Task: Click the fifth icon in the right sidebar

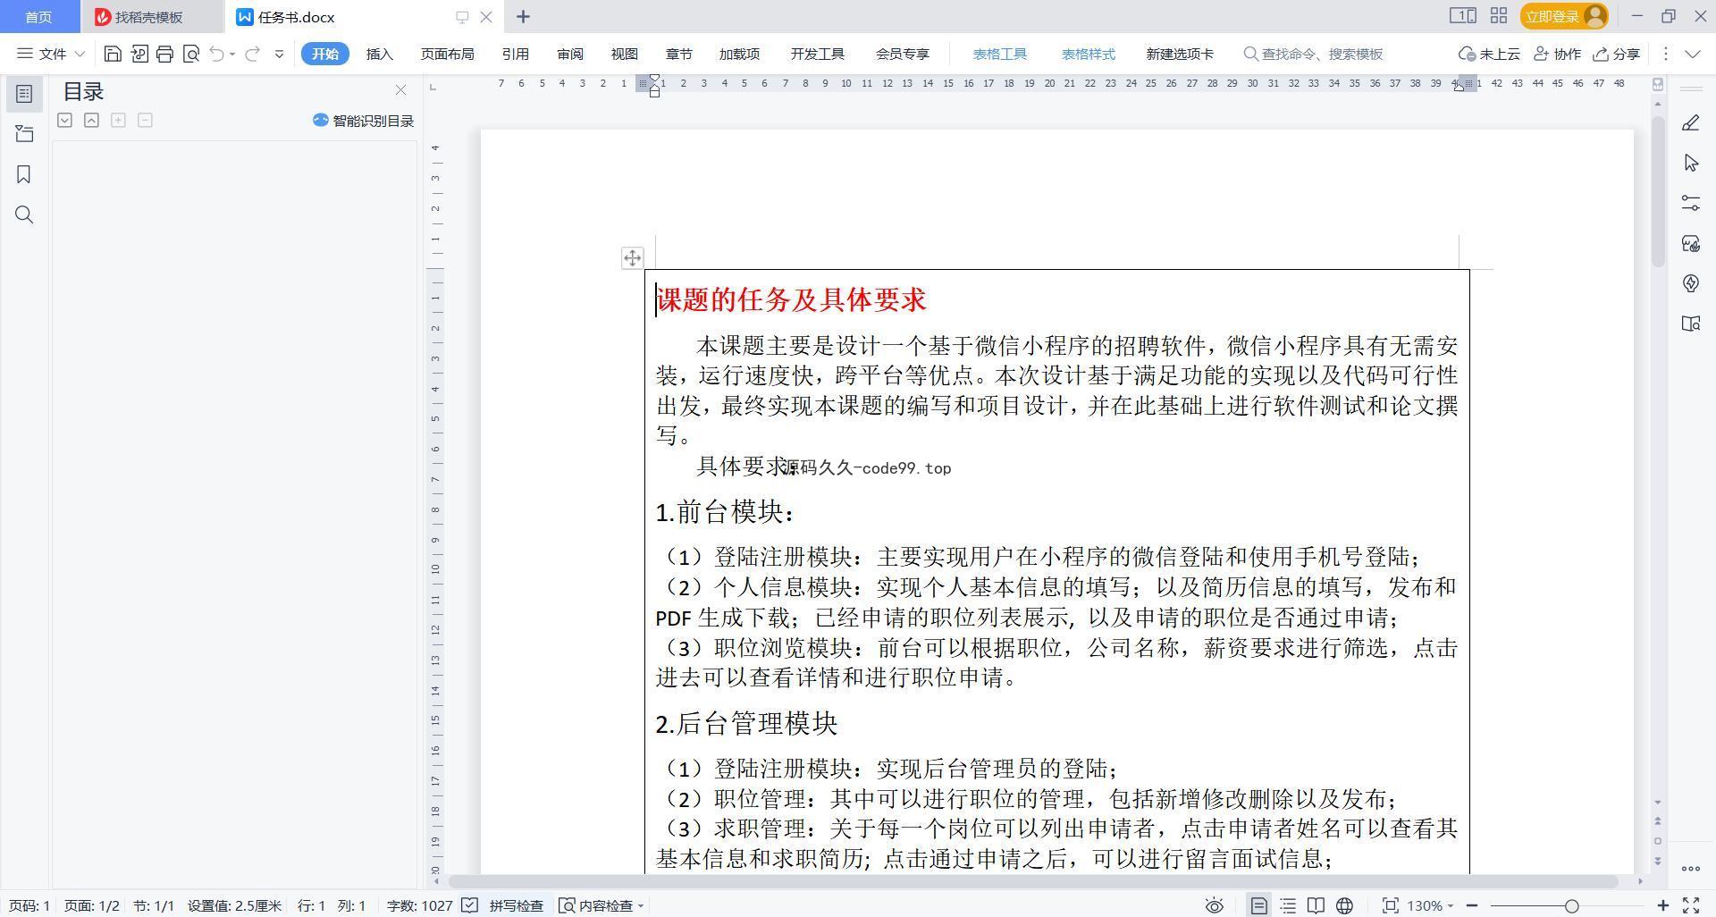Action: point(1690,283)
